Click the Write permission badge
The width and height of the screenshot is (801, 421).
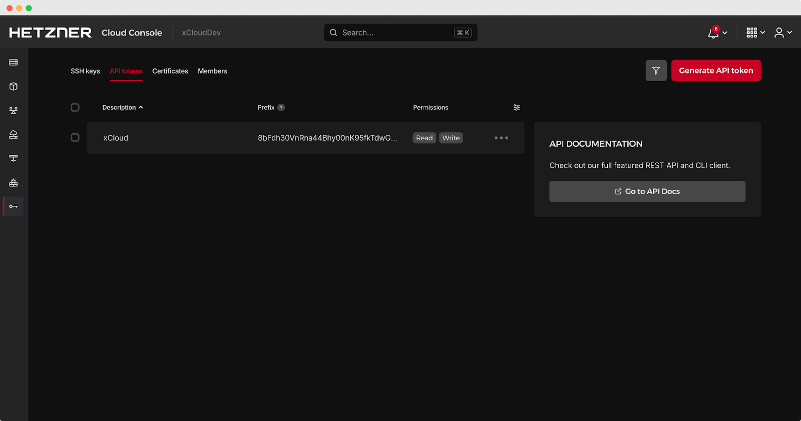tap(451, 138)
